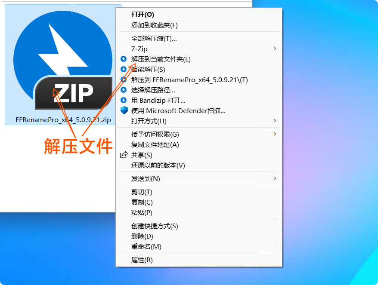Choose 重命名(M) from the context menu
This screenshot has width=378, height=285.
146,247
